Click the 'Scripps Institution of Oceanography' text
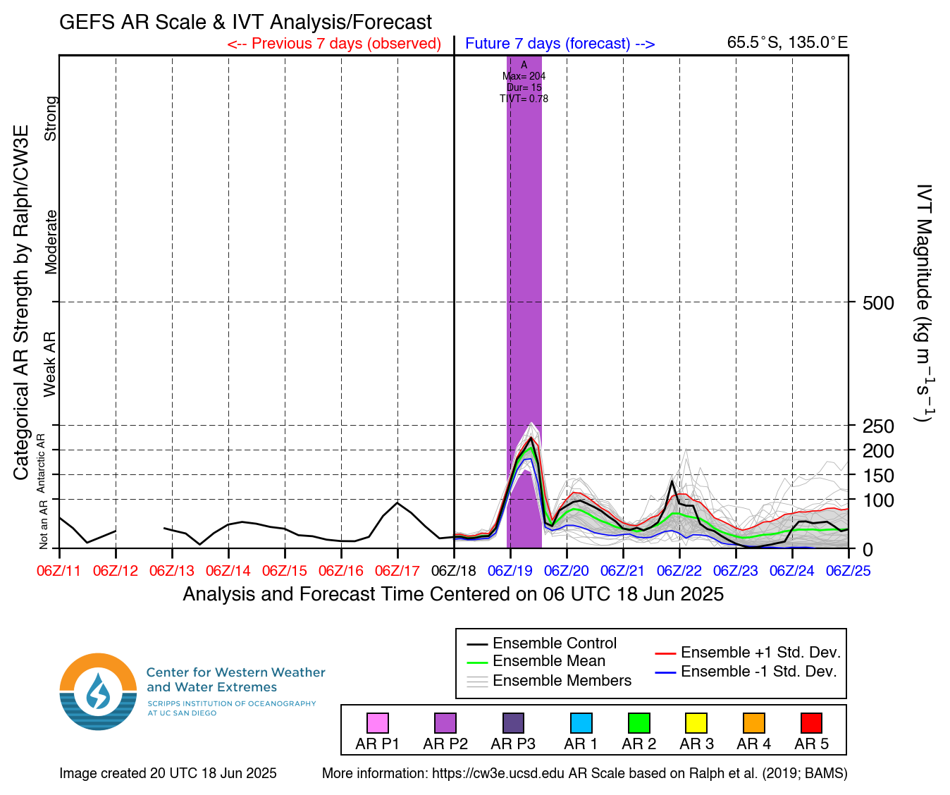 (x=232, y=703)
